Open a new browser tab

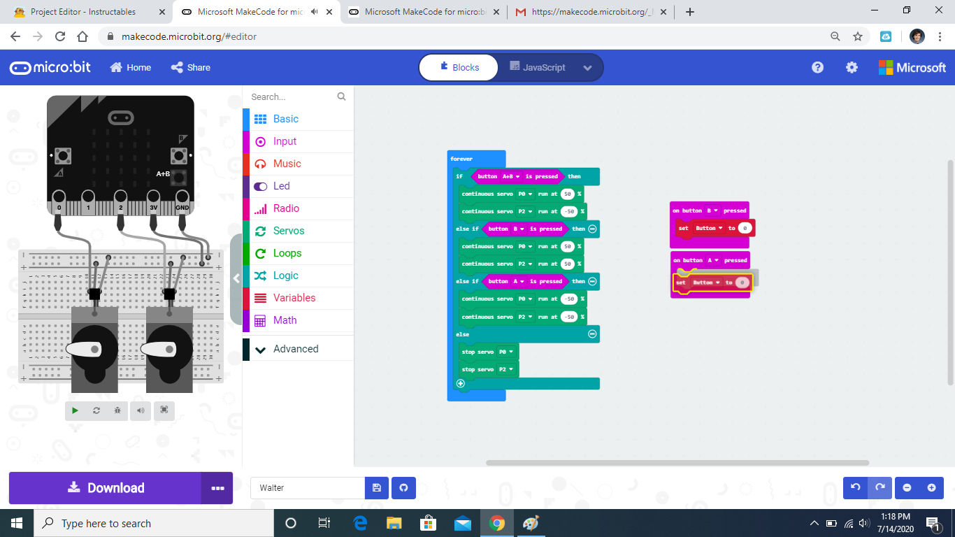click(690, 12)
